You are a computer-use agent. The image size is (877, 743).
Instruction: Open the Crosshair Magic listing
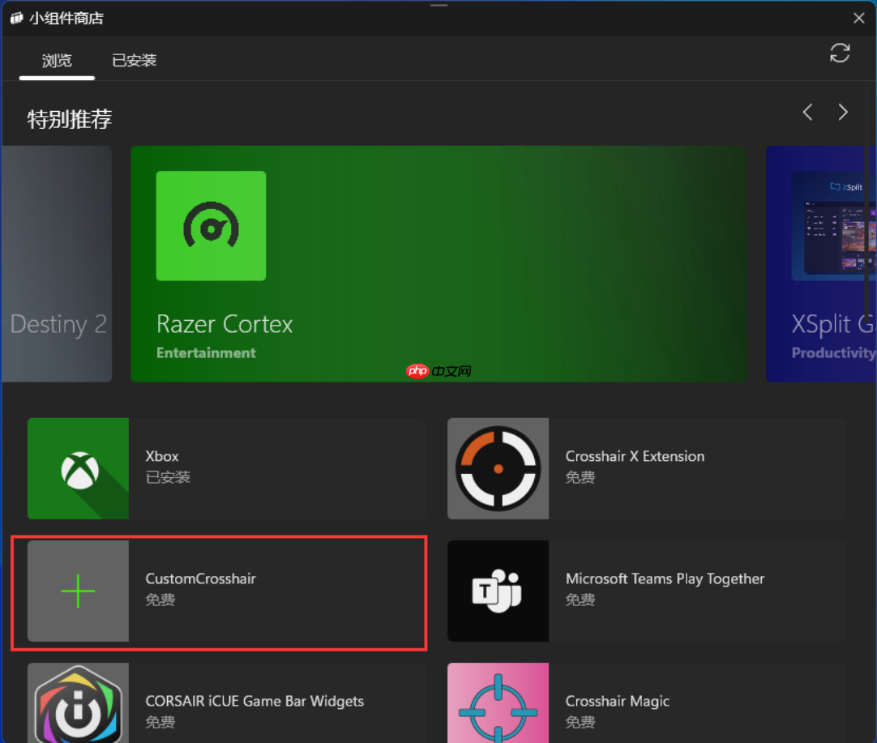[x=647, y=703]
